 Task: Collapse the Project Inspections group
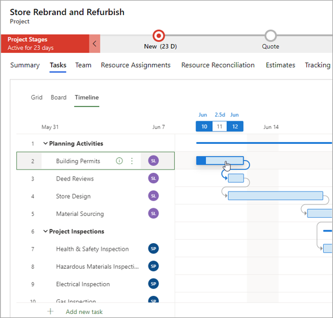click(x=45, y=231)
